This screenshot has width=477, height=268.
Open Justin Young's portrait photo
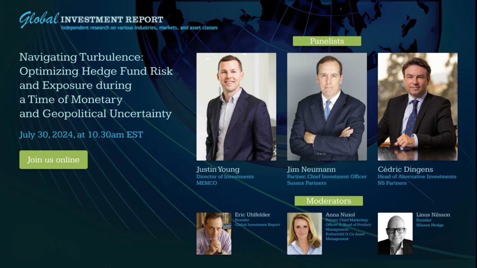(236, 107)
